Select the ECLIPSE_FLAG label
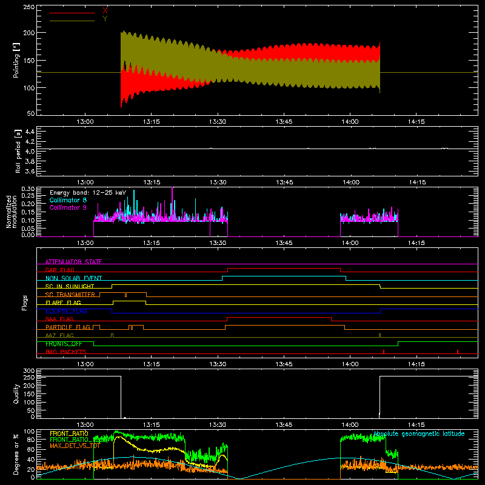This screenshot has height=485, width=485. point(66,311)
